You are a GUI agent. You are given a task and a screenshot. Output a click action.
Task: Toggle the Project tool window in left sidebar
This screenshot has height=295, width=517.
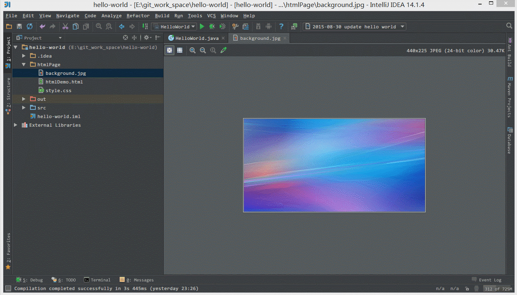pyautogui.click(x=7, y=49)
